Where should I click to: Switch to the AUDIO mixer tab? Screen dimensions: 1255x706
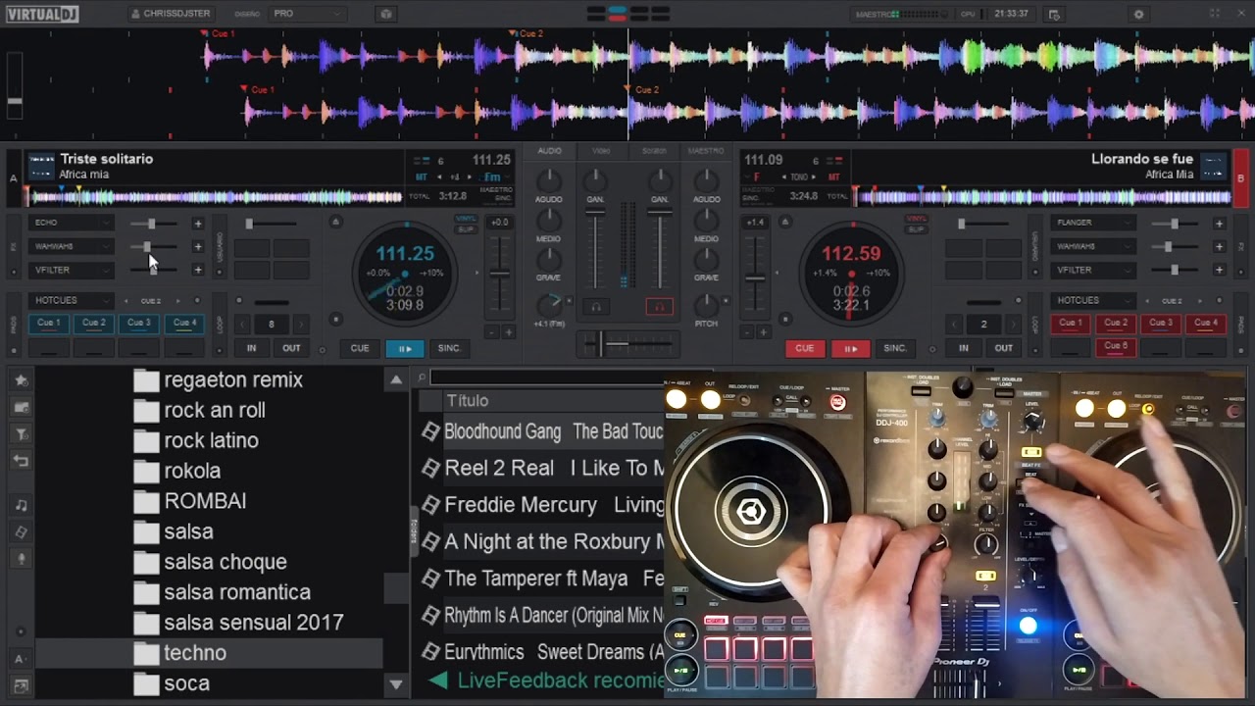(x=549, y=151)
